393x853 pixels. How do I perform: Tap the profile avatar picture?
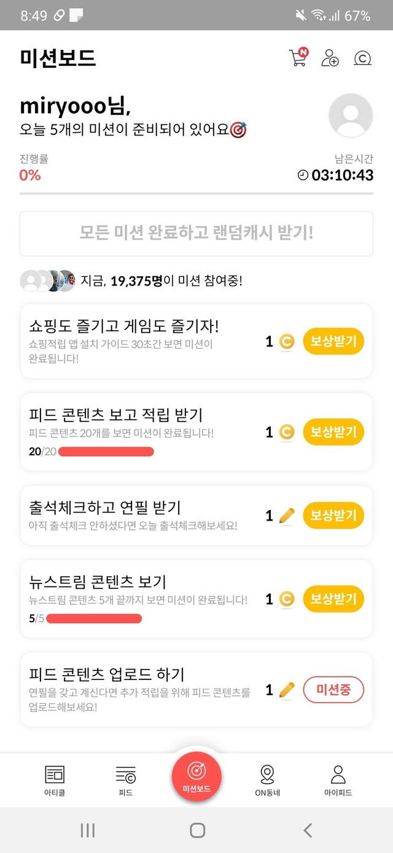[x=351, y=115]
